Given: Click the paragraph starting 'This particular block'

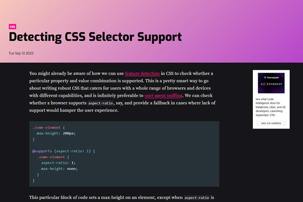Looking at the screenshot, I should tap(105, 198).
